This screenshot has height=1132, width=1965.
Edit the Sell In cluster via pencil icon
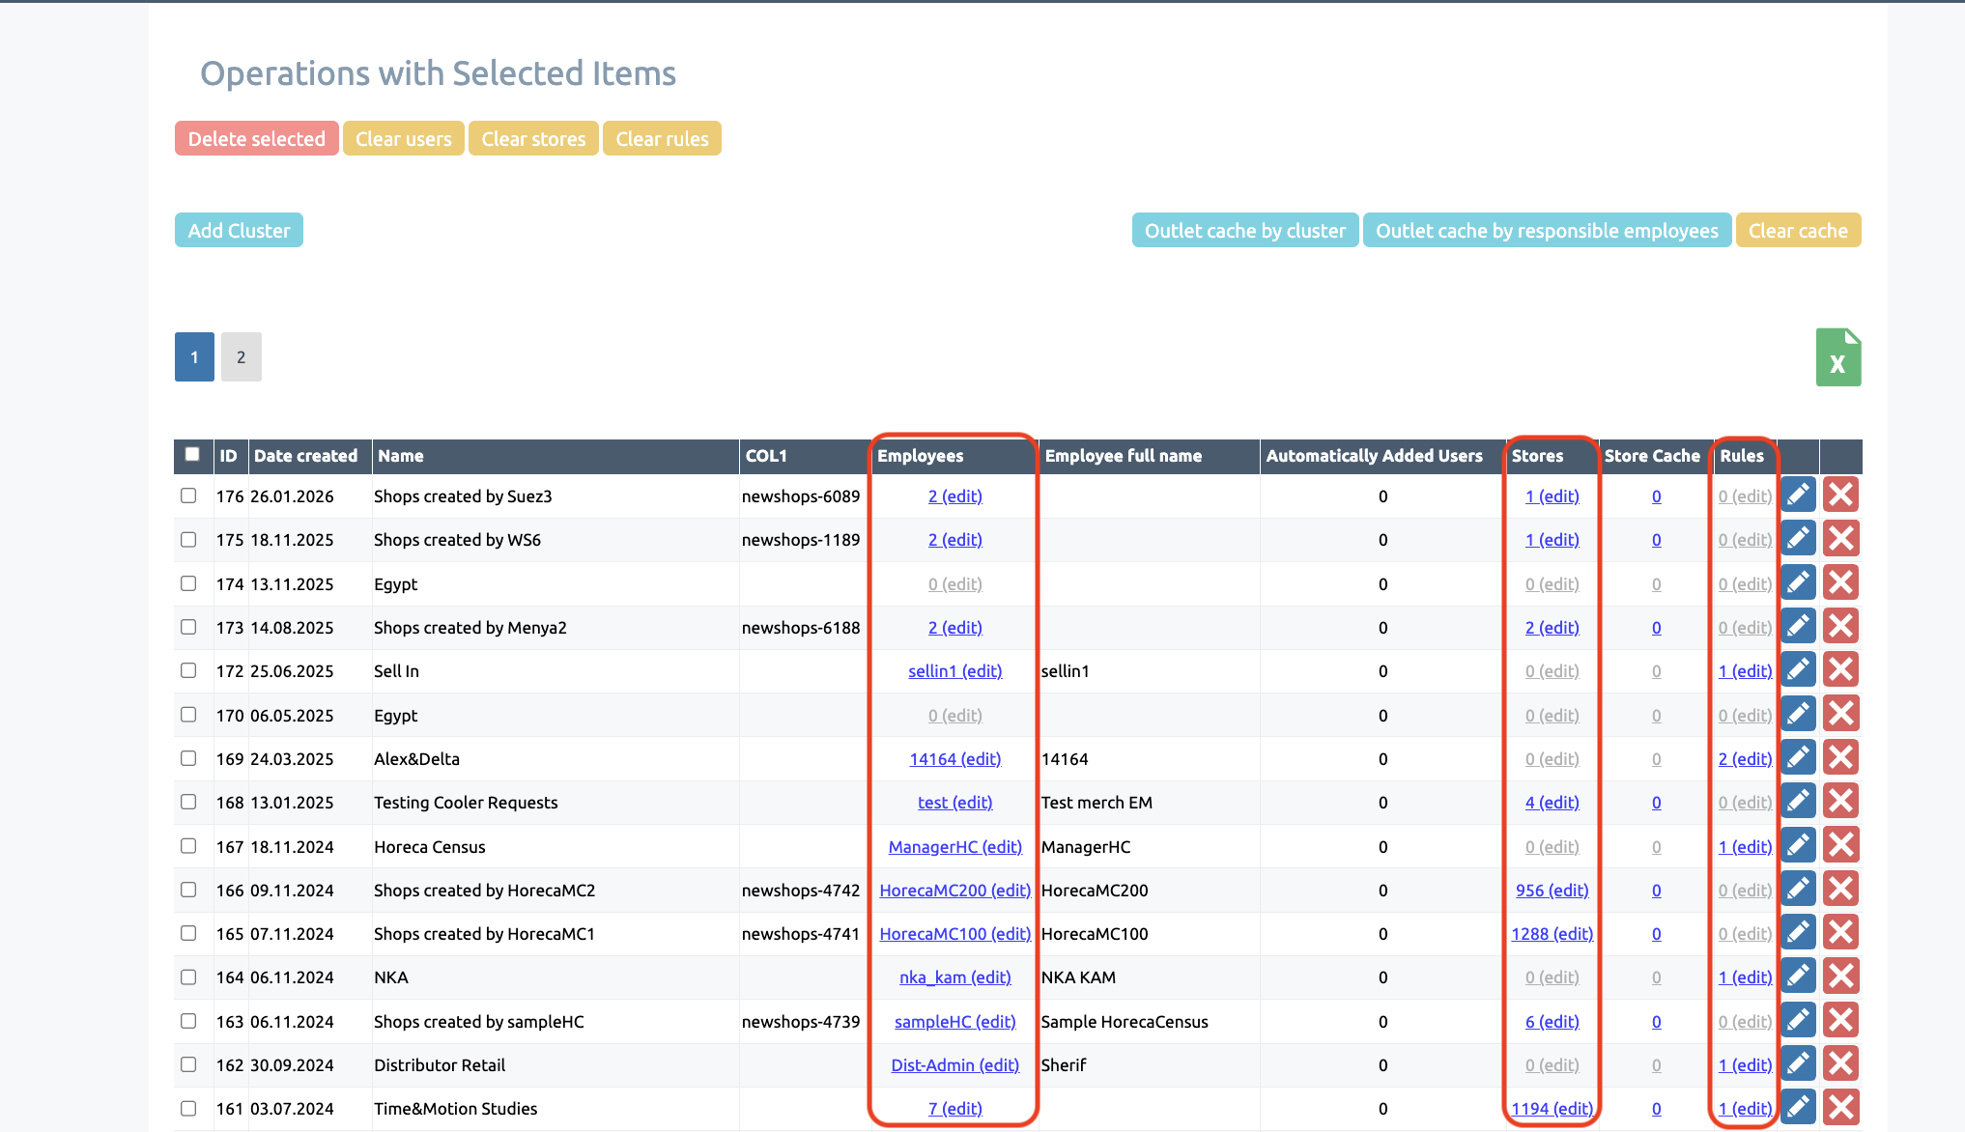pos(1798,670)
